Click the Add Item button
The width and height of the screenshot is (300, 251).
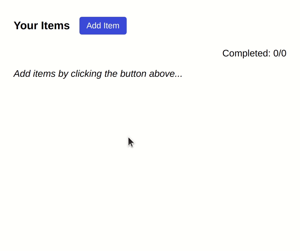103,26
